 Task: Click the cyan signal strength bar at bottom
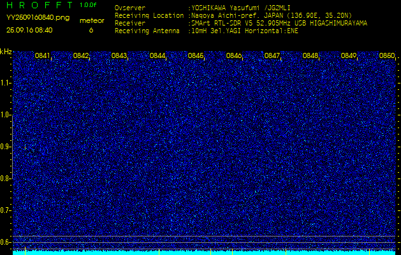[x=204, y=252]
